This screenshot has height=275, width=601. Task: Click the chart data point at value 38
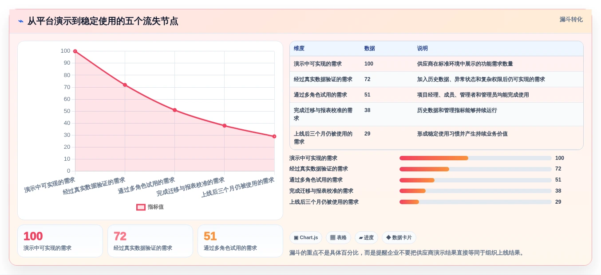click(225, 126)
